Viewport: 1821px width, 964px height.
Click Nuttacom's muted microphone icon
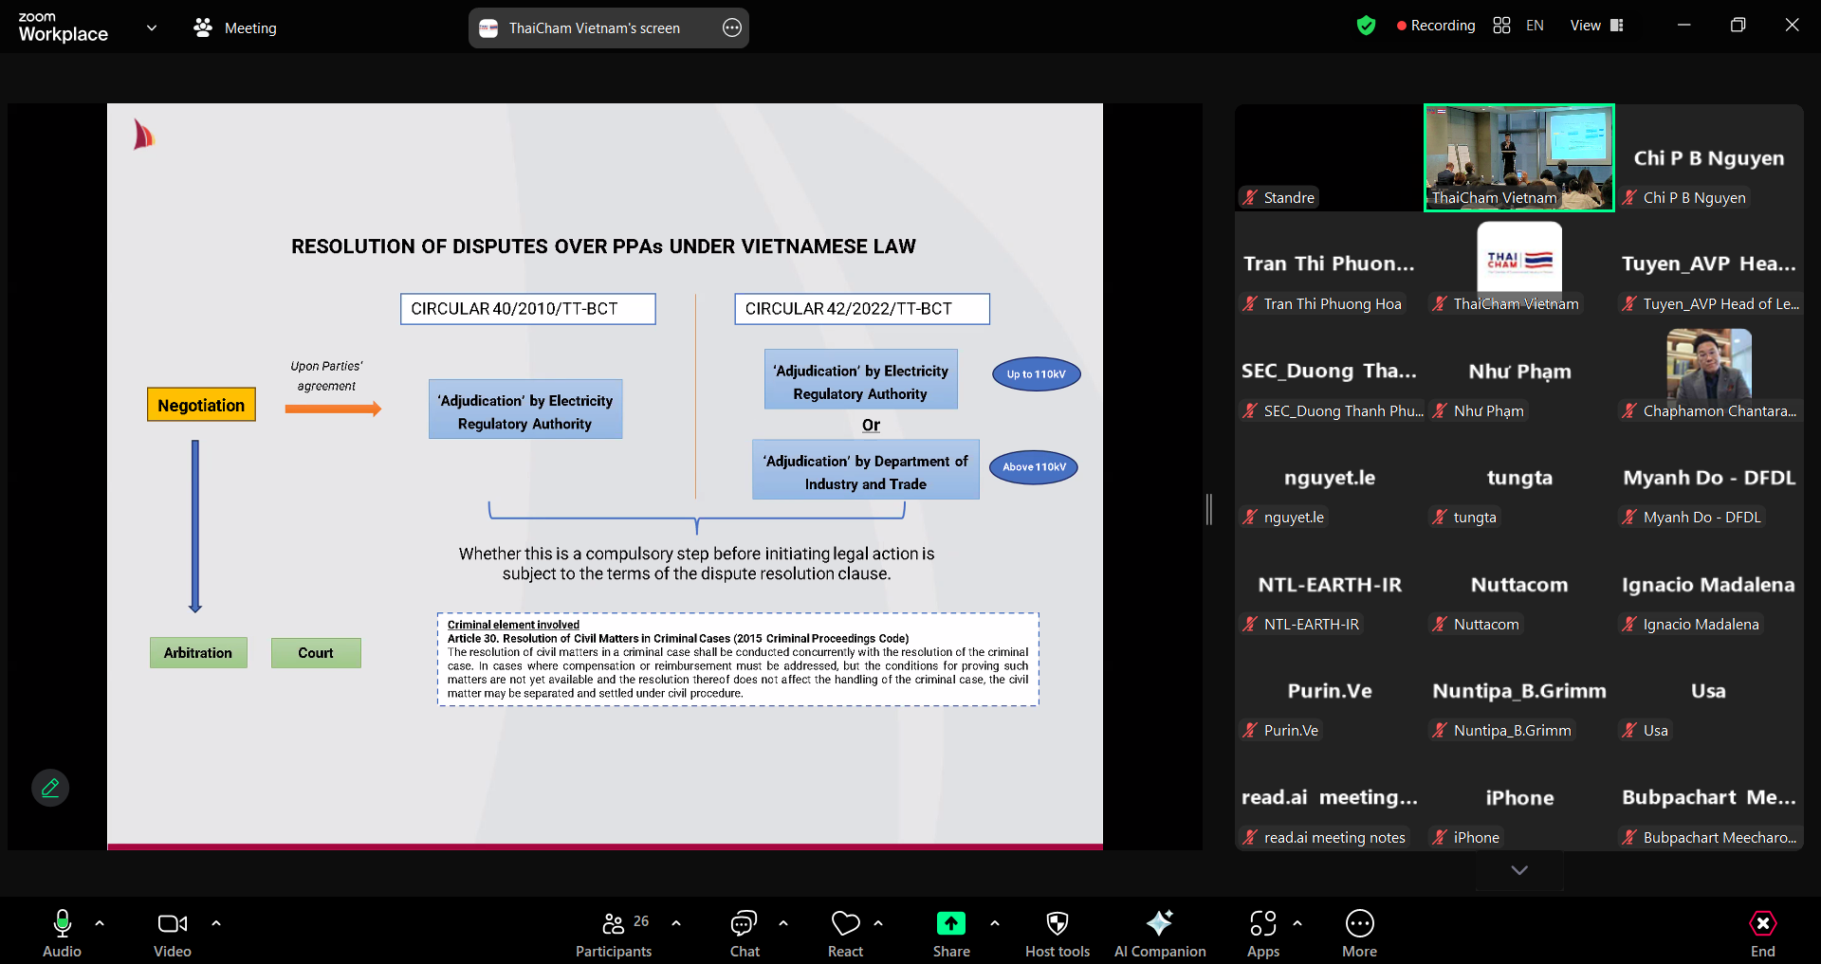(1440, 625)
